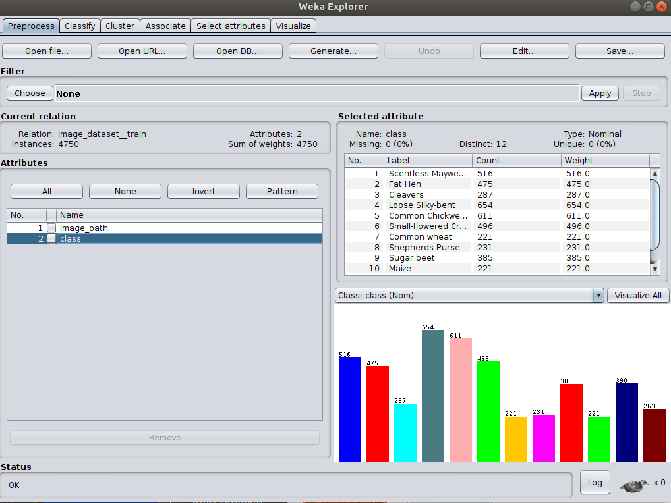Select the image_path attribute row

[165, 228]
